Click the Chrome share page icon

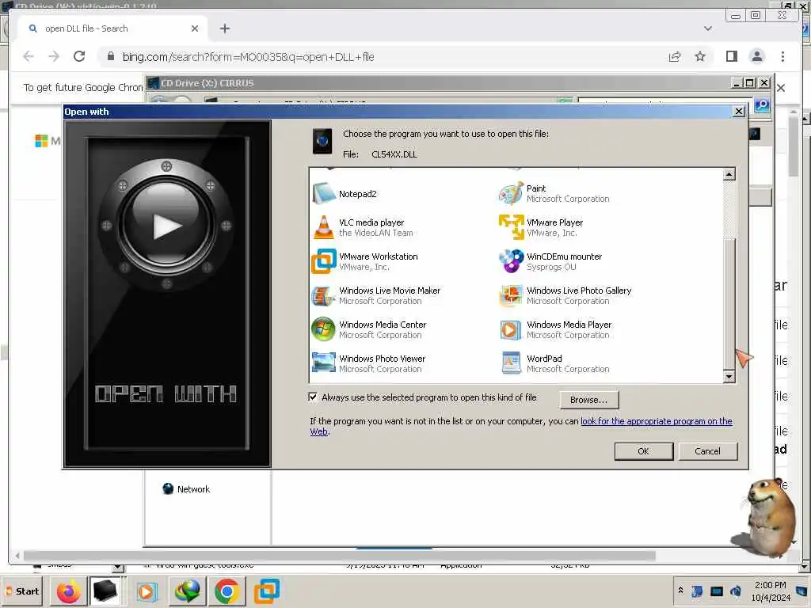675,56
